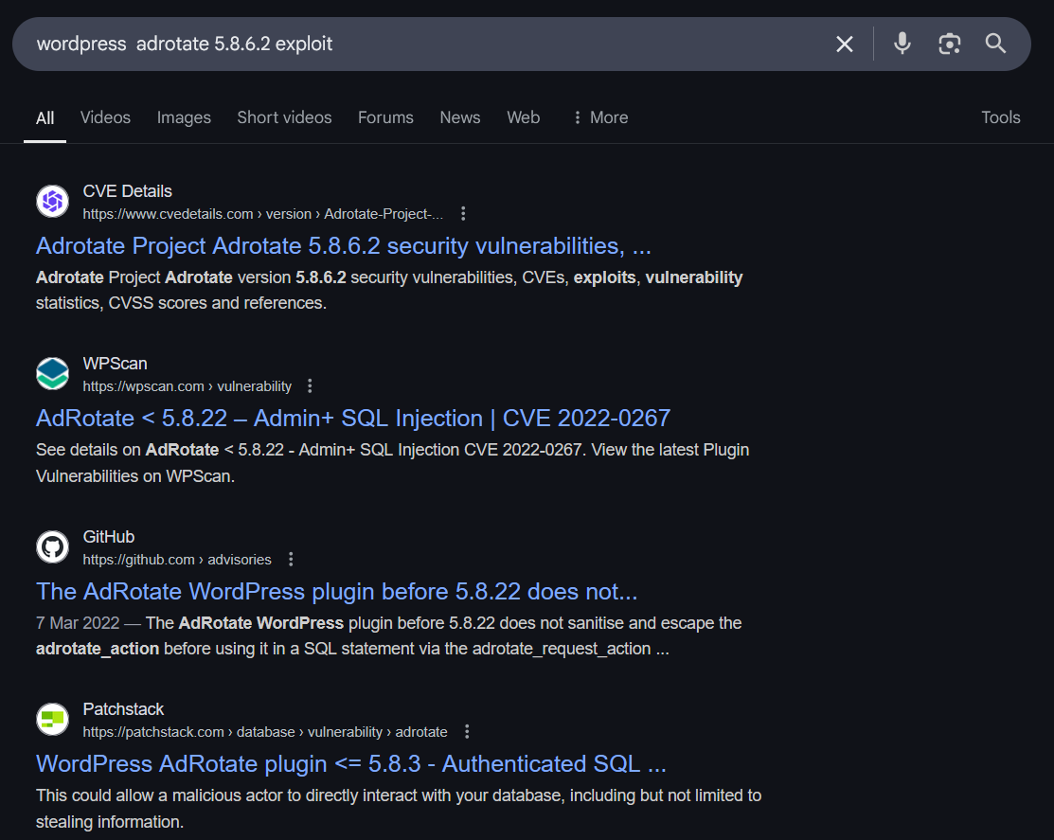Click the GitHub site name
This screenshot has height=840, width=1054.
point(108,537)
